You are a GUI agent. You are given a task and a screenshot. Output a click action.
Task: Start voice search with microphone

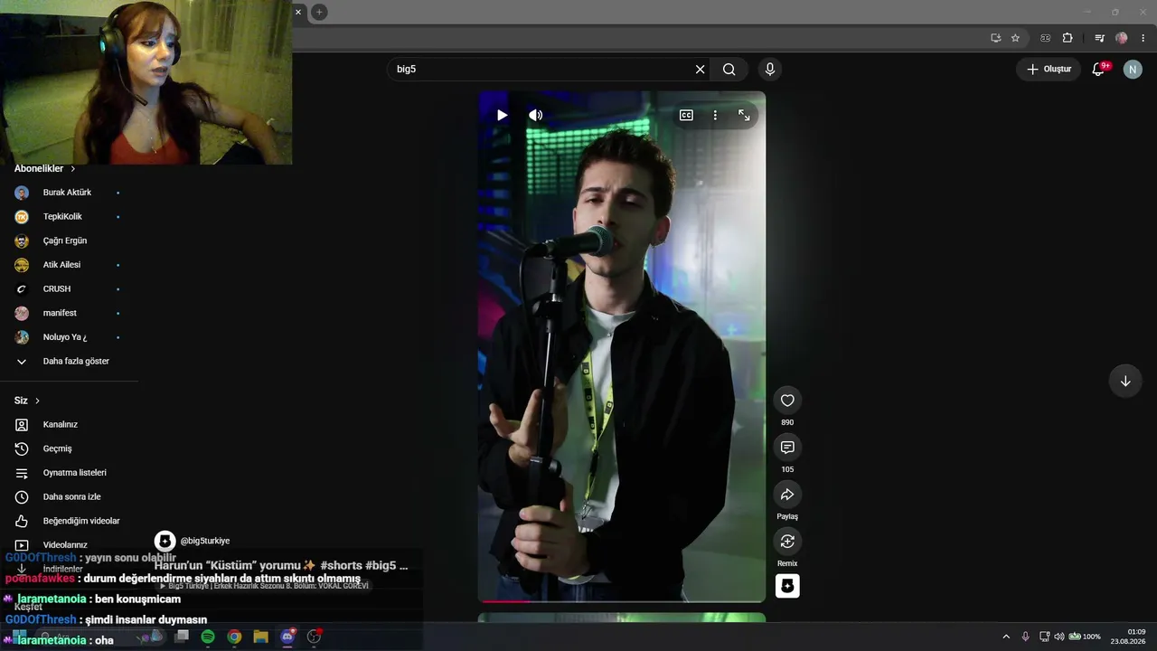pos(770,69)
